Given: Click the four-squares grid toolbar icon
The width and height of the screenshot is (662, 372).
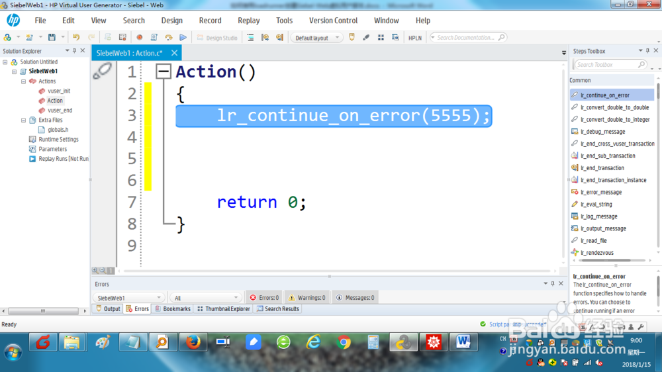Looking at the screenshot, I should (381, 38).
